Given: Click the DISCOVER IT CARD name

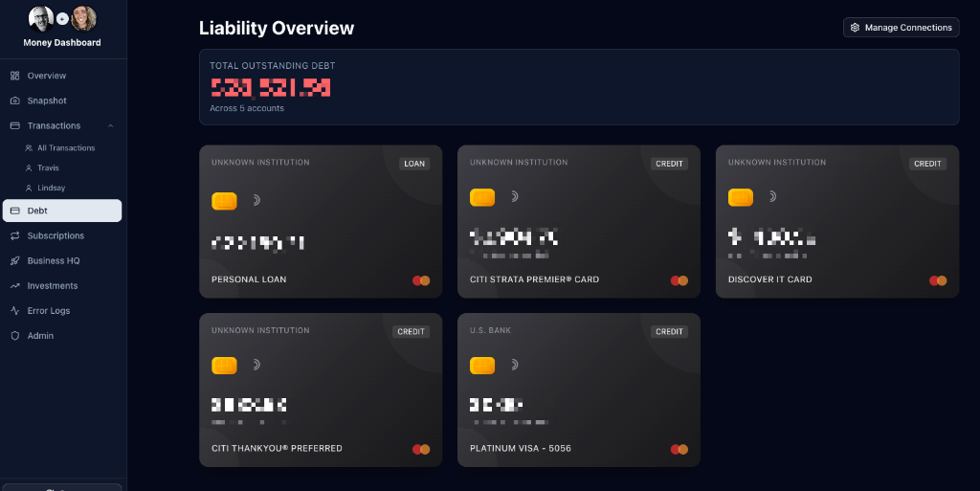Looking at the screenshot, I should (x=770, y=279).
